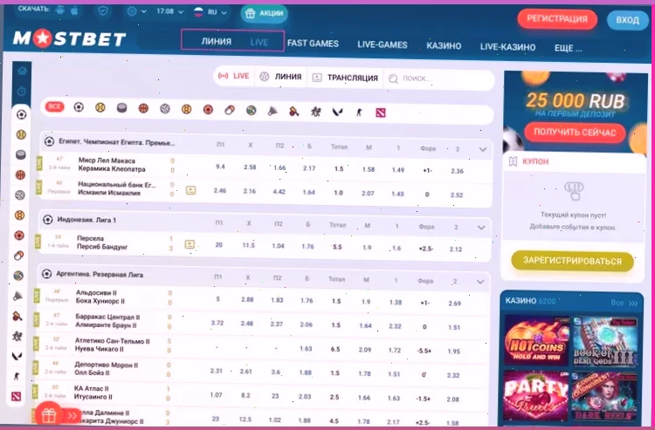The image size is (655, 430).
Task: Pick П2 odds 2.37 for Барракас Централ II
Action: [276, 324]
